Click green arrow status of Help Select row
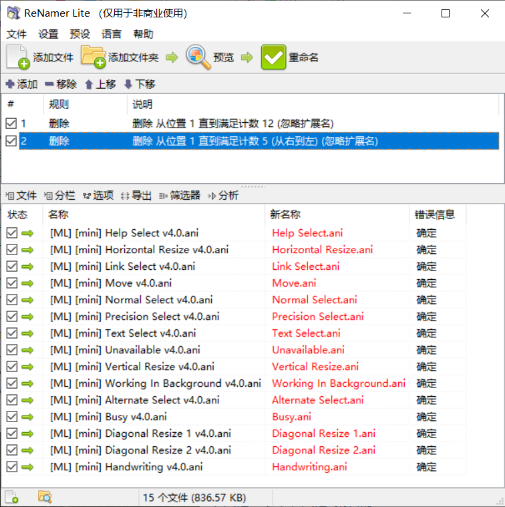This screenshot has height=507, width=505. pyautogui.click(x=27, y=233)
